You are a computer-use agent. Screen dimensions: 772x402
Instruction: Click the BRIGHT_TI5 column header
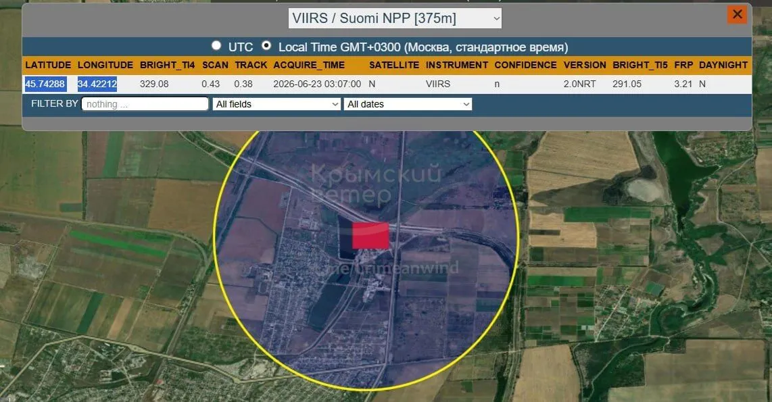(x=640, y=65)
